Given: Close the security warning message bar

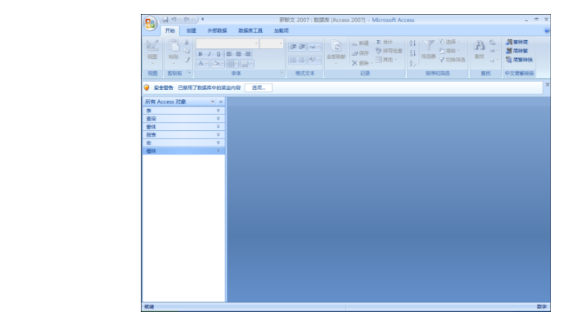Looking at the screenshot, I should (x=548, y=84).
